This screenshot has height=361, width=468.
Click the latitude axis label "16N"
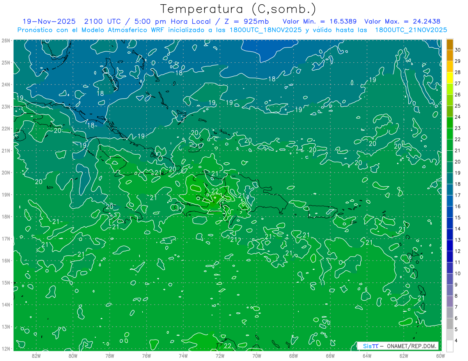[x=5, y=261]
